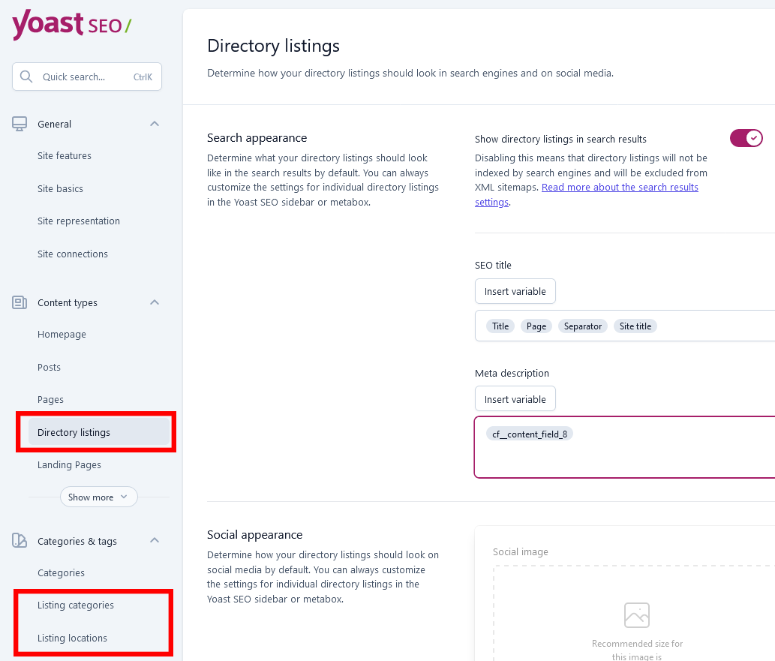
Task: Select the Separator variable tag in SEO title
Action: 583,326
